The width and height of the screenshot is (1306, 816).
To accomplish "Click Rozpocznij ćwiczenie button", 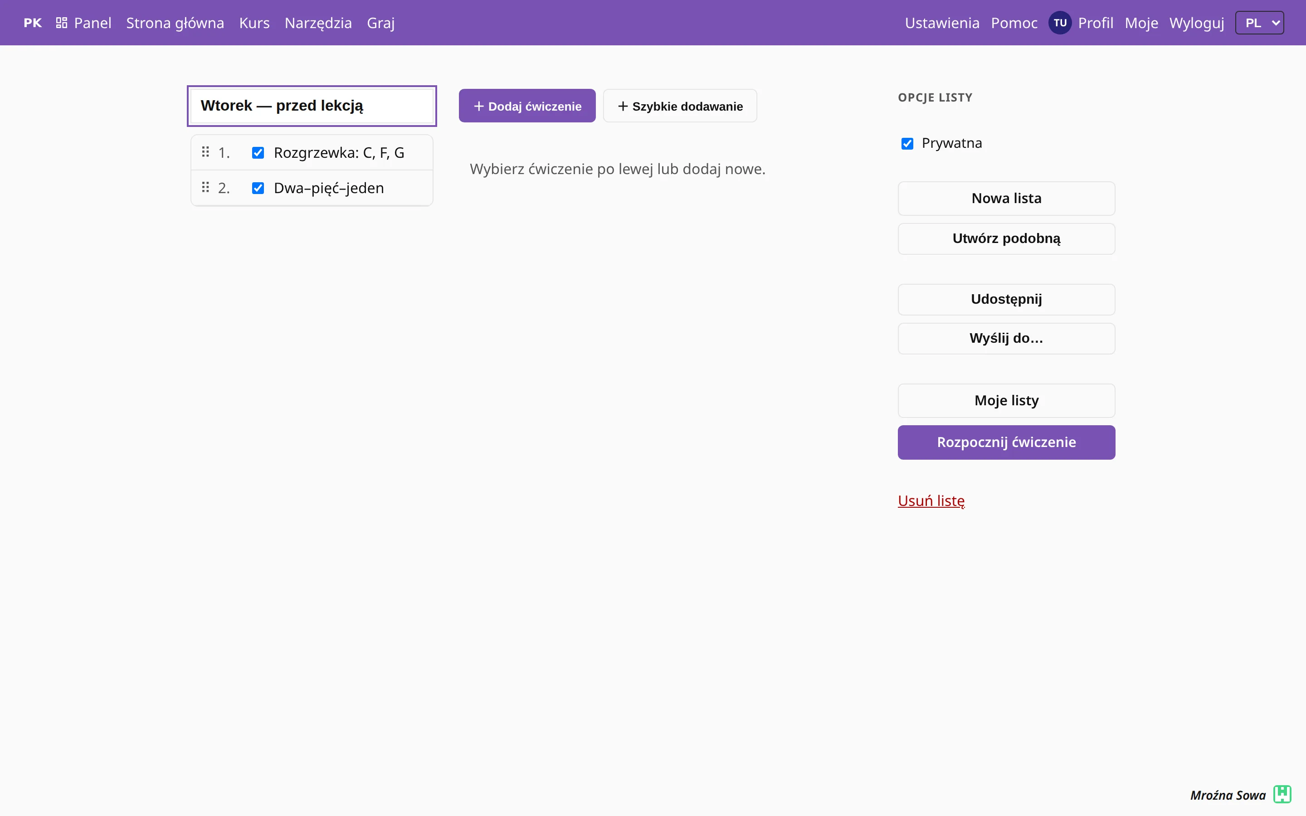I will click(x=1006, y=442).
